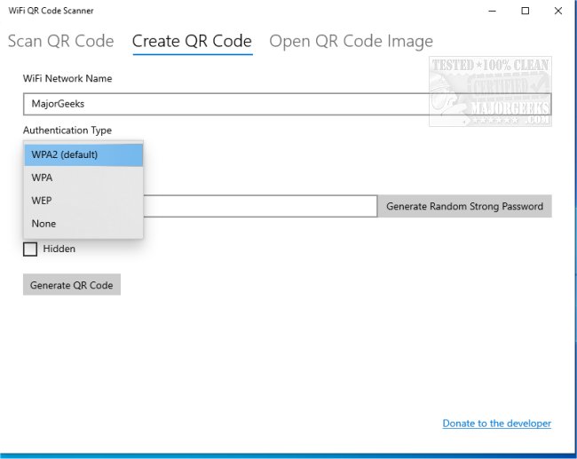
Task: Enable the Hidden network checkbox
Action: [x=30, y=249]
